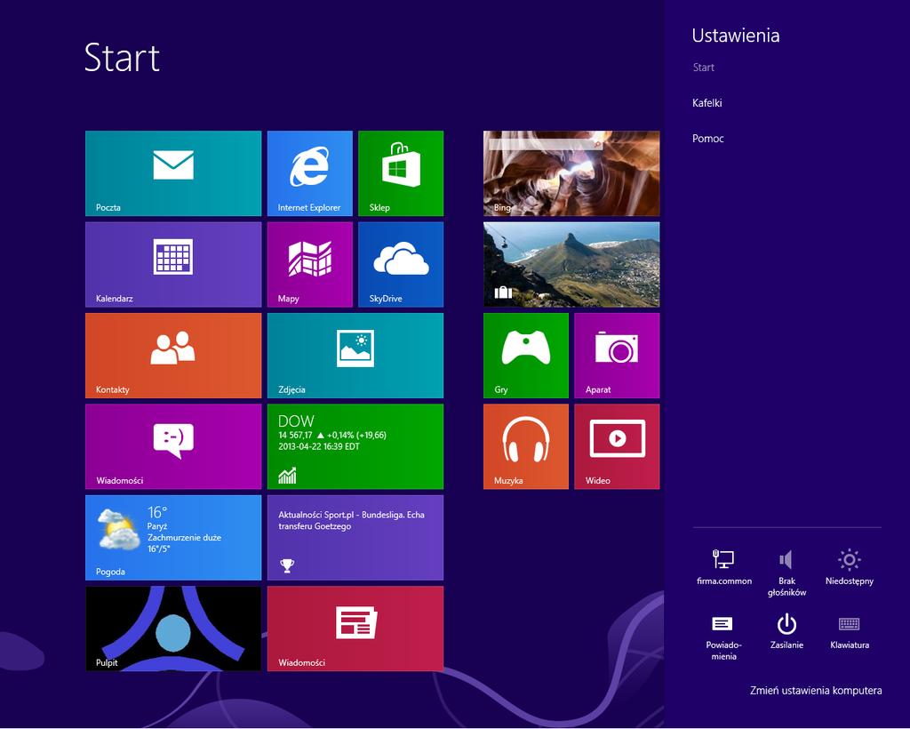This screenshot has height=729, width=910.
Task: Open the Aparat camera tile
Action: (x=617, y=356)
